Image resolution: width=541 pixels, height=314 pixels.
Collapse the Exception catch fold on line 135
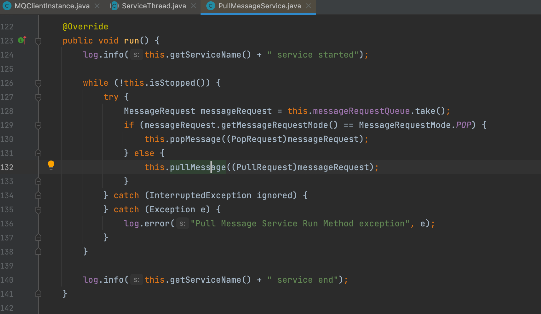coord(38,210)
